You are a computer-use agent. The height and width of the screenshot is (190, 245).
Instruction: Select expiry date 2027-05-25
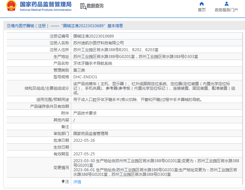coord(84,154)
